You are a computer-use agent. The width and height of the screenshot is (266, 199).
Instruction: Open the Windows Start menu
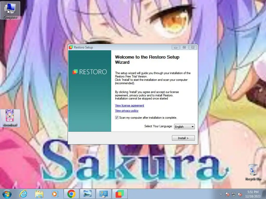7,194
